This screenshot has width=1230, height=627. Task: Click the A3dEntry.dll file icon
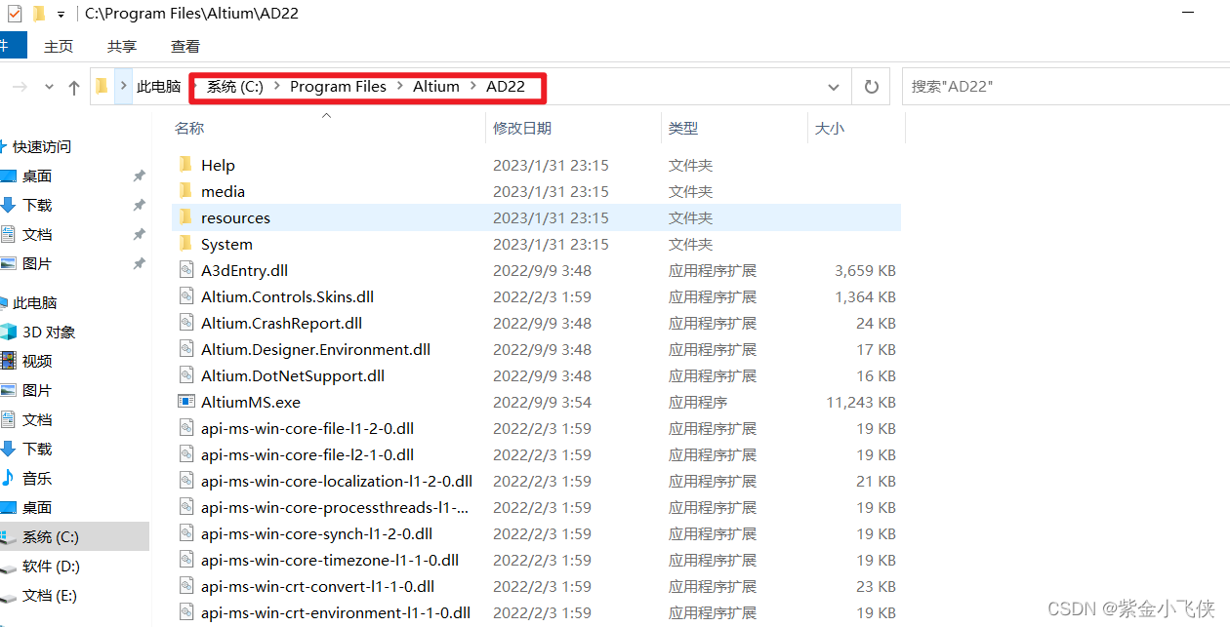click(186, 270)
